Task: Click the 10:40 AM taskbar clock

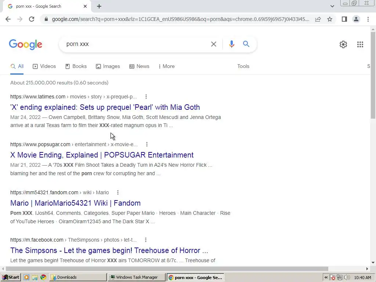Action: (x=362, y=278)
